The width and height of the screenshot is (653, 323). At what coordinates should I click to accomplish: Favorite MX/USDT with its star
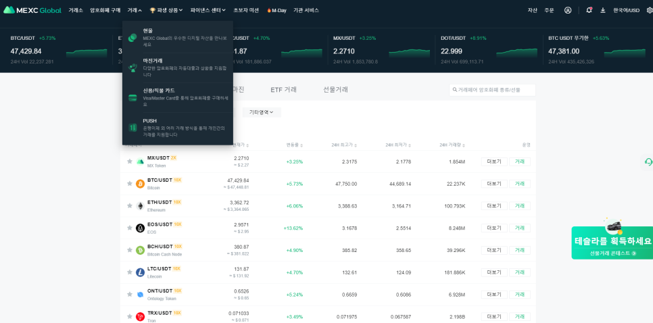point(130,161)
